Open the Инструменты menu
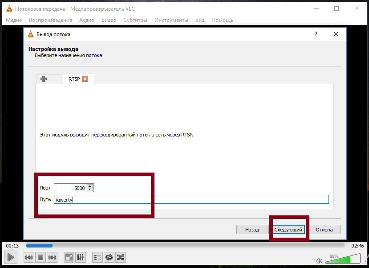Image resolution: width=369 pixels, height=268 pixels. [171, 20]
